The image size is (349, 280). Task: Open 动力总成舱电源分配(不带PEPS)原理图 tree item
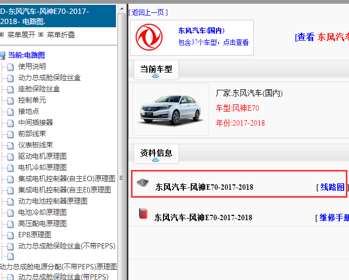[x=58, y=267]
